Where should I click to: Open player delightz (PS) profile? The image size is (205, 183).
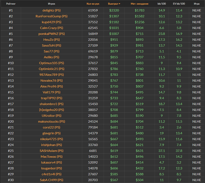coord(52,10)
